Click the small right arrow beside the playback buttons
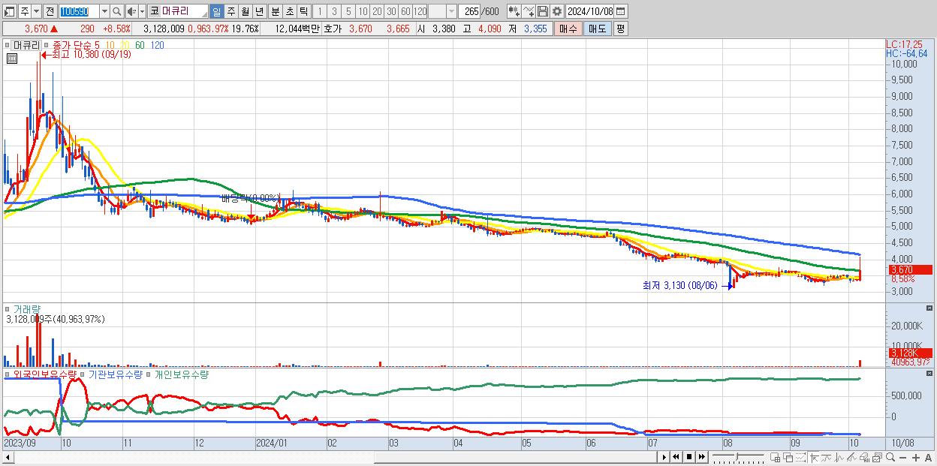Image resolution: width=937 pixels, height=466 pixels. click(x=663, y=457)
